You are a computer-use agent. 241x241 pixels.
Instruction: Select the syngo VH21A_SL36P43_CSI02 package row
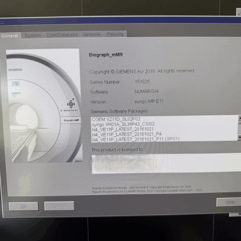(x=164, y=124)
